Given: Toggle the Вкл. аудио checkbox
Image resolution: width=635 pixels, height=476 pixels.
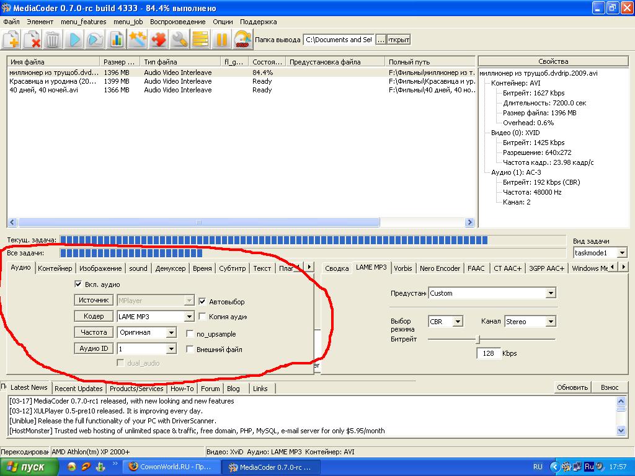Looking at the screenshot, I should click(78, 284).
